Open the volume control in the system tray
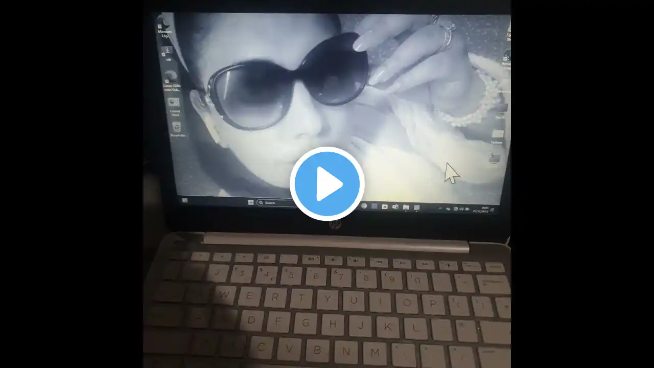654x368 pixels. point(461,209)
